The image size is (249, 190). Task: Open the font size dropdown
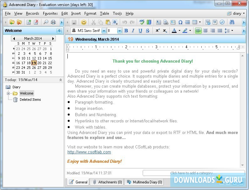(119, 31)
